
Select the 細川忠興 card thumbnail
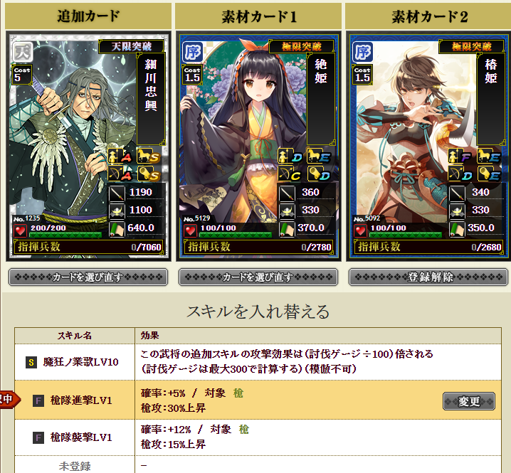coord(88,147)
